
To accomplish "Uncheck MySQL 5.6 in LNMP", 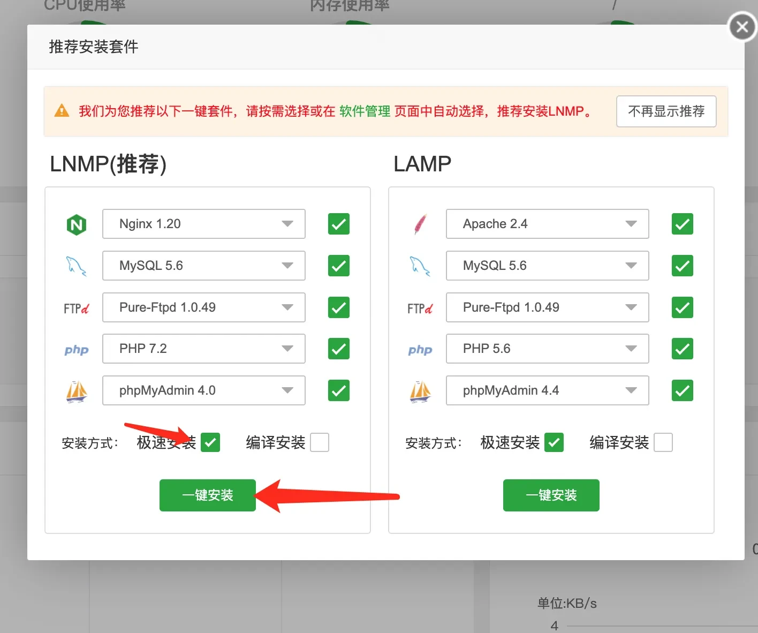I will point(339,266).
